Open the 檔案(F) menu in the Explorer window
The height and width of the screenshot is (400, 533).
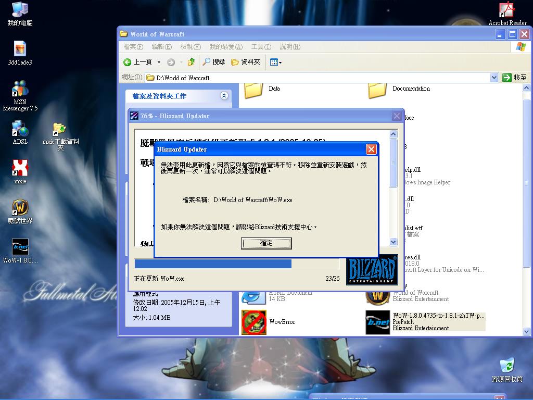pyautogui.click(x=133, y=46)
